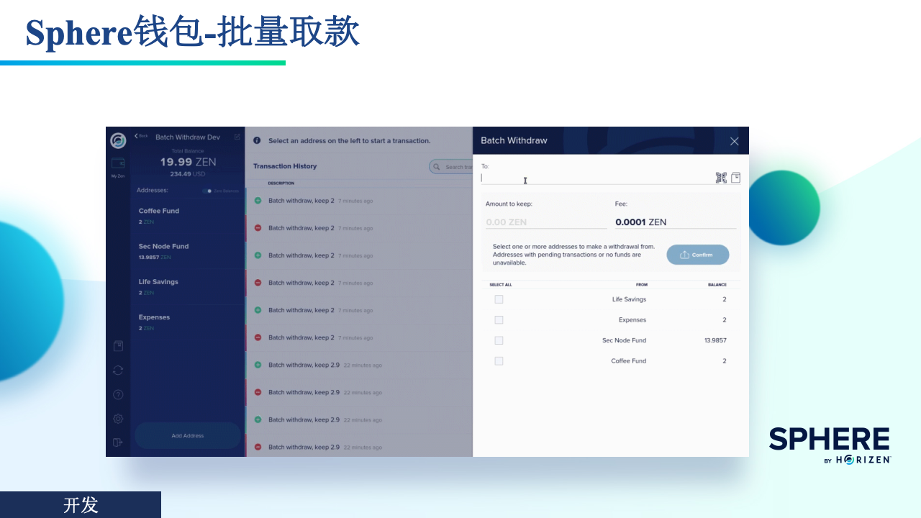The height and width of the screenshot is (518, 921).
Task: Click the 13.9857 balance in the withdraw table
Action: coord(715,340)
